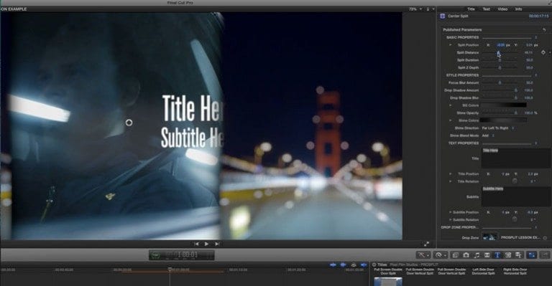Viewport: 552px width, 286px height.
Task: Click the on-screen position control in viewer
Action: click(129, 123)
